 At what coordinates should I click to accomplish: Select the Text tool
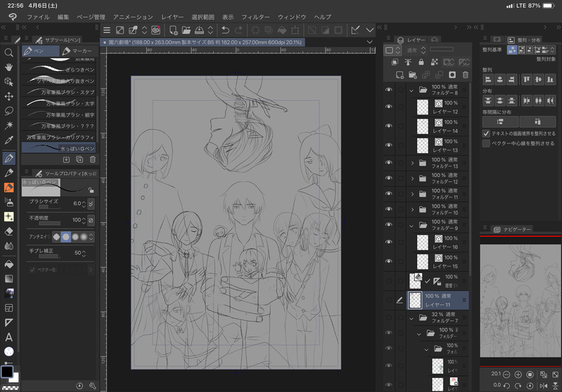coord(9,337)
